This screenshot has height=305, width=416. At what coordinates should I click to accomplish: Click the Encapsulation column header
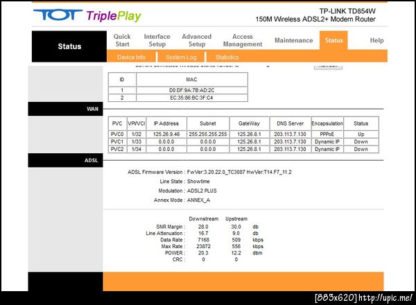327,123
